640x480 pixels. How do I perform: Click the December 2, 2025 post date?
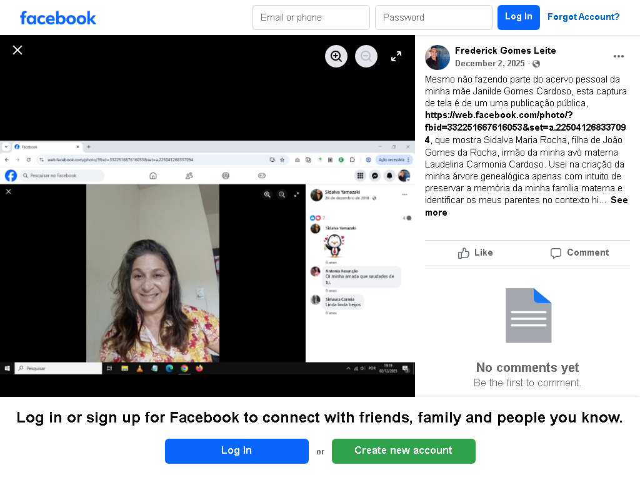(x=490, y=63)
